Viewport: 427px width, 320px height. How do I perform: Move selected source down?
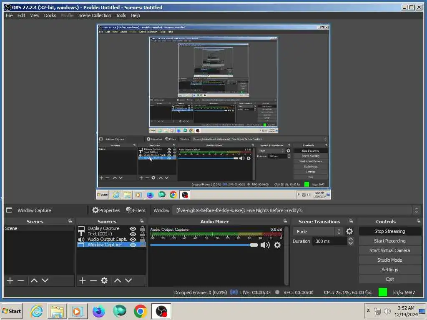pyautogui.click(x=128, y=280)
